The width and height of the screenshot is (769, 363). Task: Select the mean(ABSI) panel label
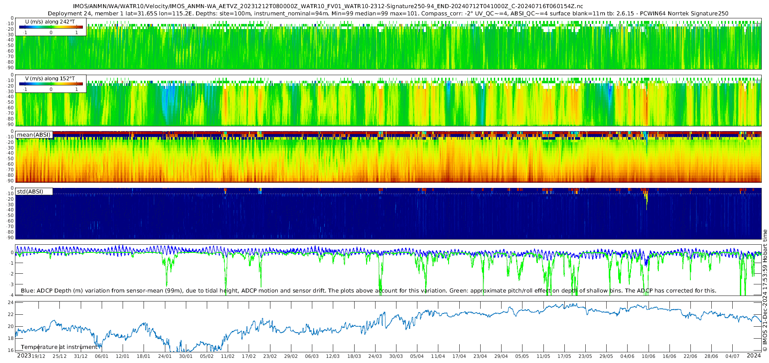(x=34, y=135)
